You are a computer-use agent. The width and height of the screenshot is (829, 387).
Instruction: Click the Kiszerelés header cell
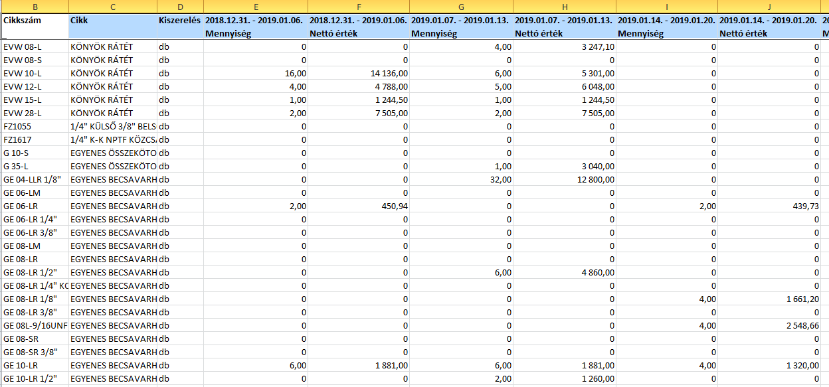pyautogui.click(x=179, y=25)
